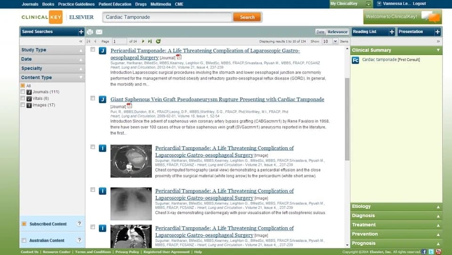This screenshot has height=255, width=452.
Task: Open YouTube icon in footer
Action: (x=438, y=252)
